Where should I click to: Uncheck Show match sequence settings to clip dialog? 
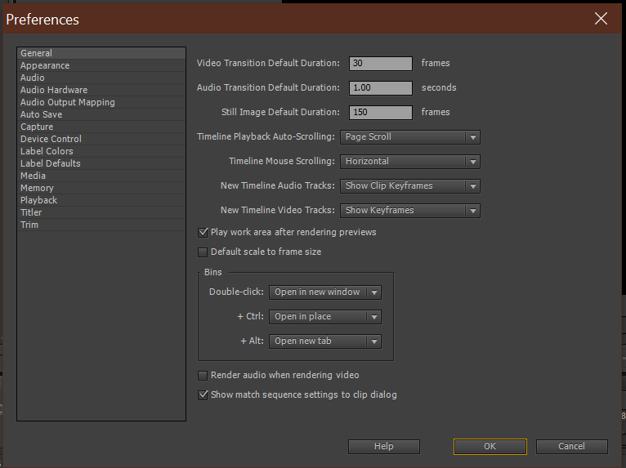click(203, 395)
